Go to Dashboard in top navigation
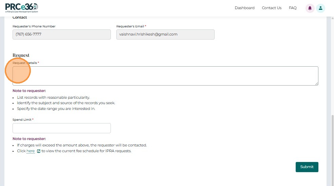Viewport: 334px width, 186px height. (x=244, y=8)
